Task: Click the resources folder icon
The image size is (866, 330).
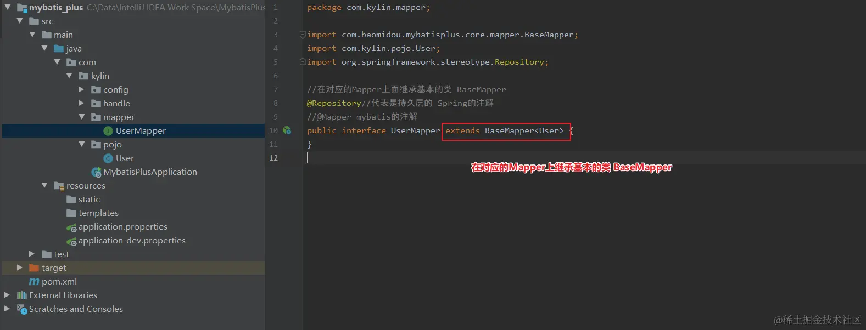Action: point(59,186)
